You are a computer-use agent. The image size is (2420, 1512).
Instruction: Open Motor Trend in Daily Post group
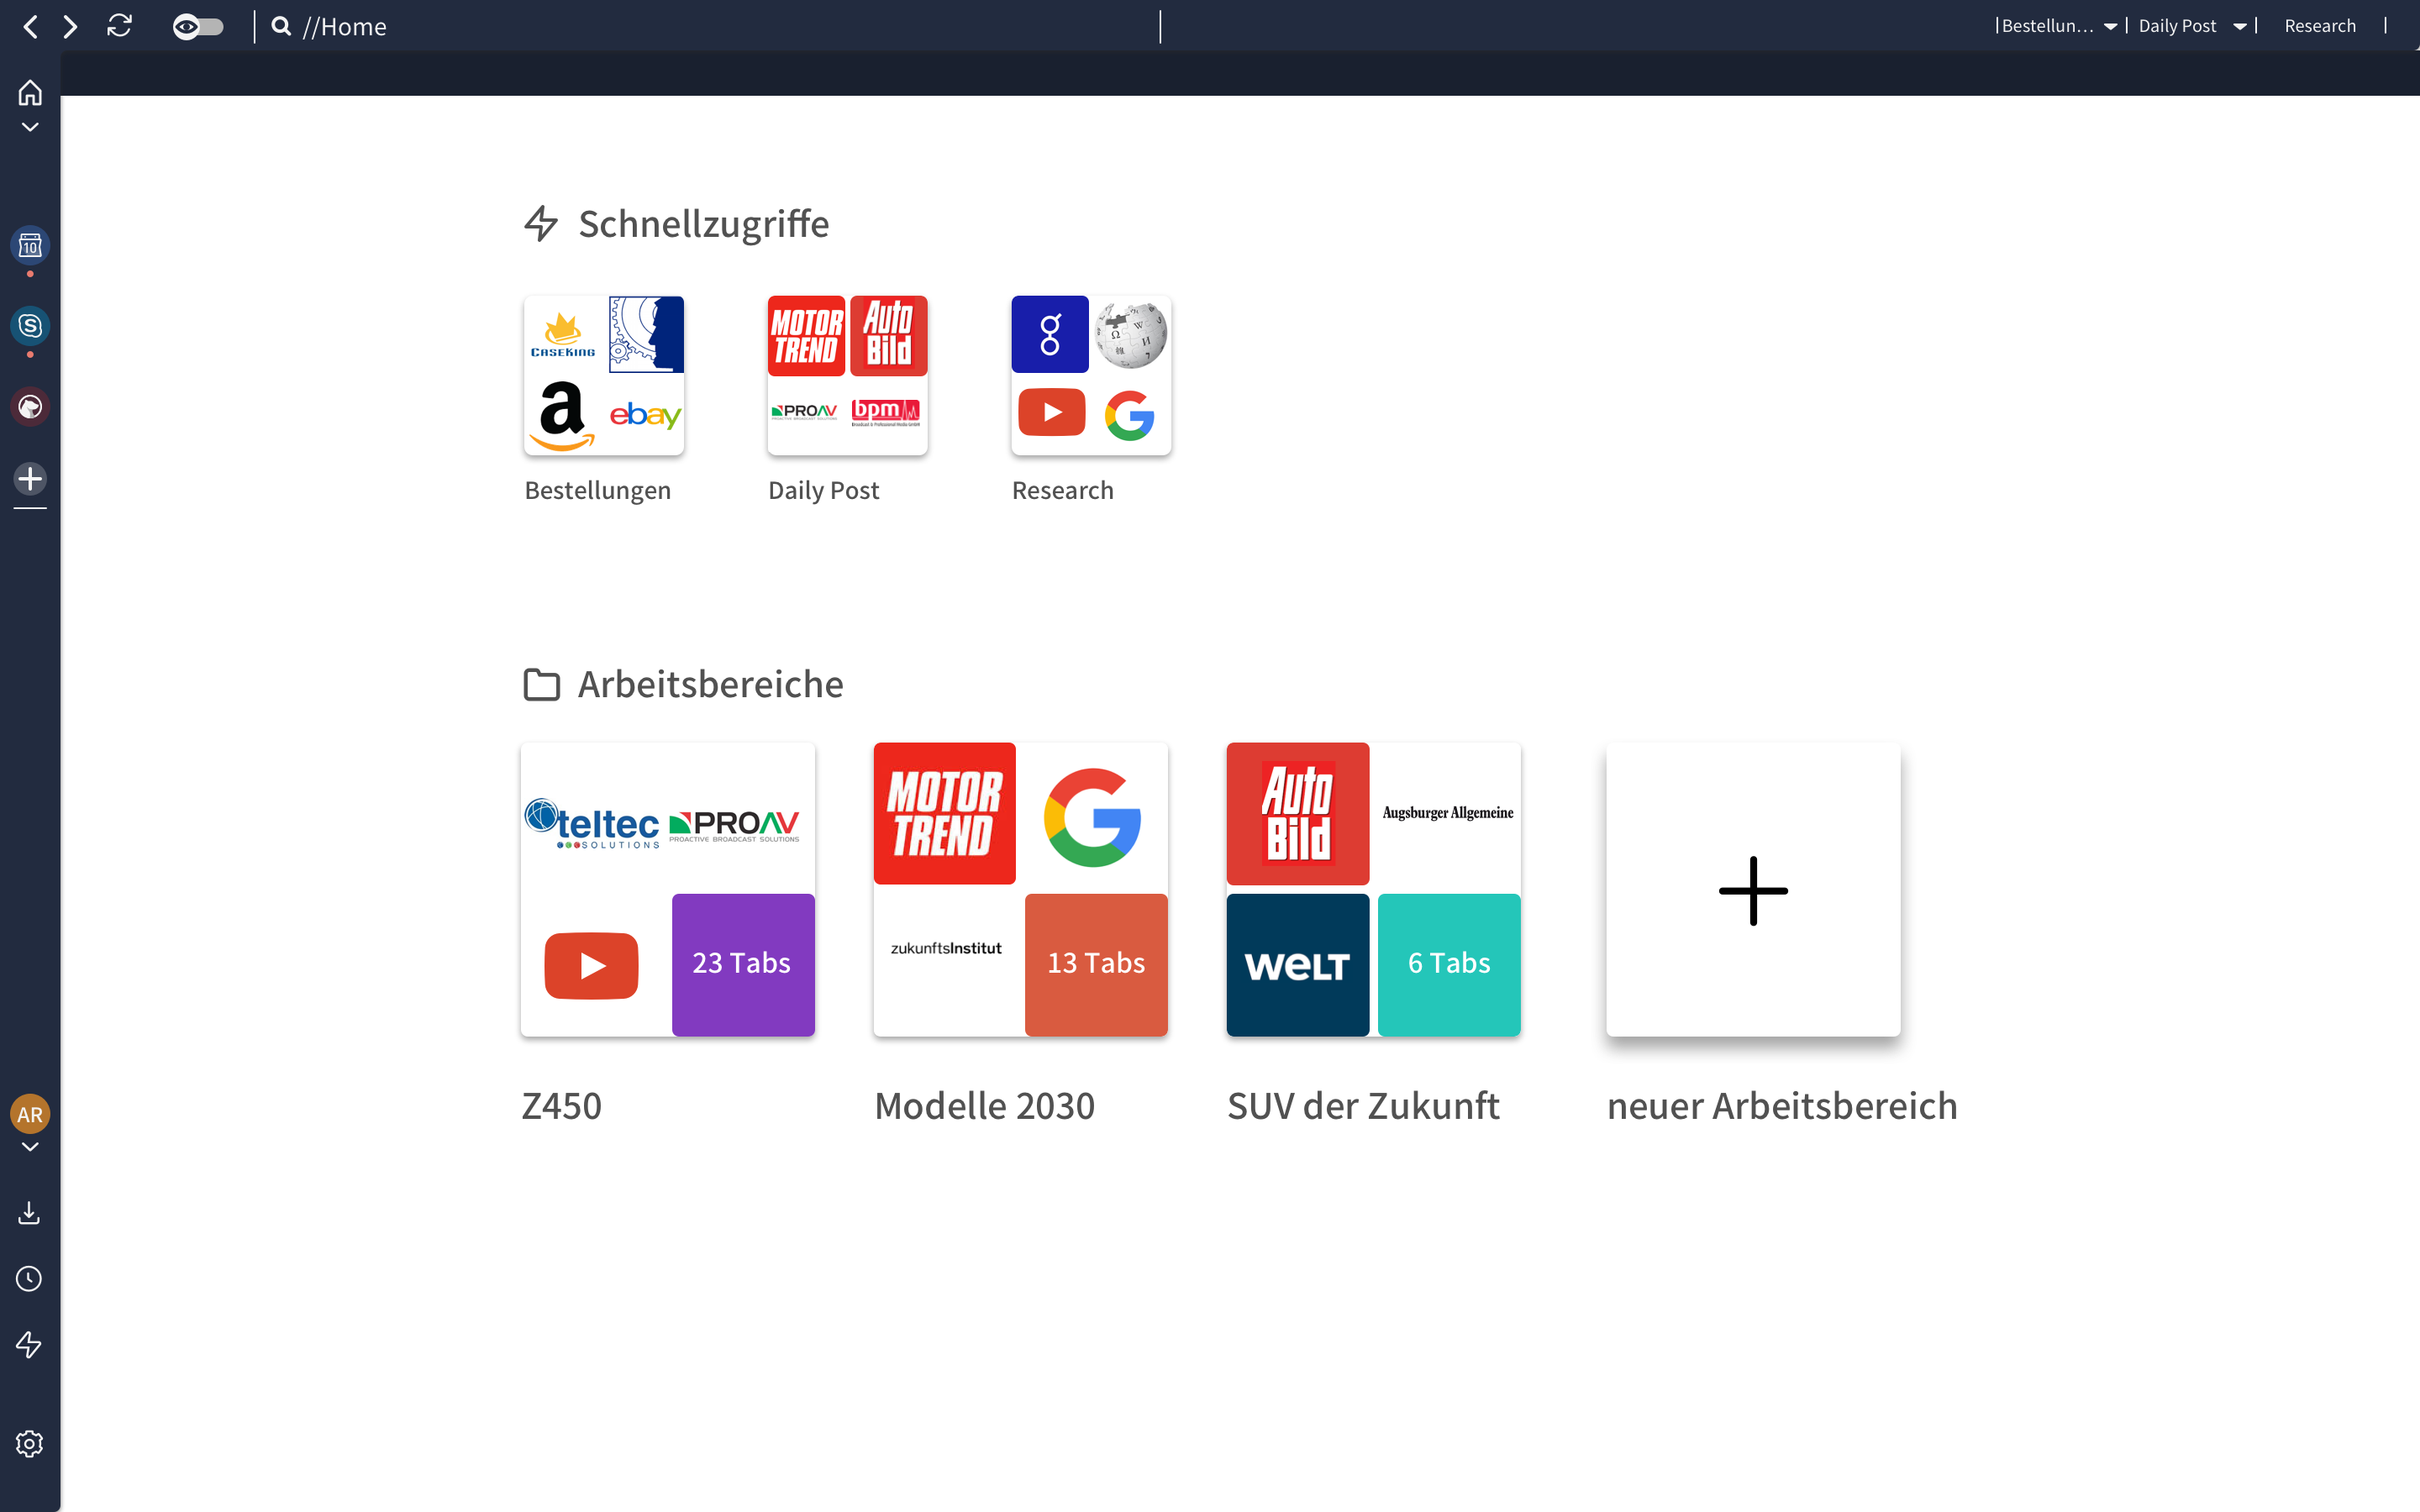807,336
